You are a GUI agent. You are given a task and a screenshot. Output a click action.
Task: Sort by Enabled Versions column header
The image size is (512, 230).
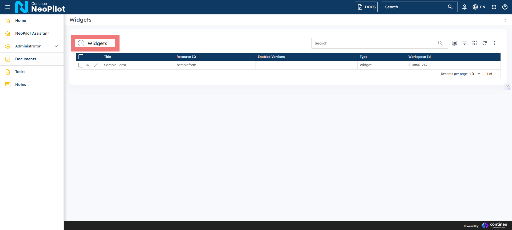[x=271, y=57]
